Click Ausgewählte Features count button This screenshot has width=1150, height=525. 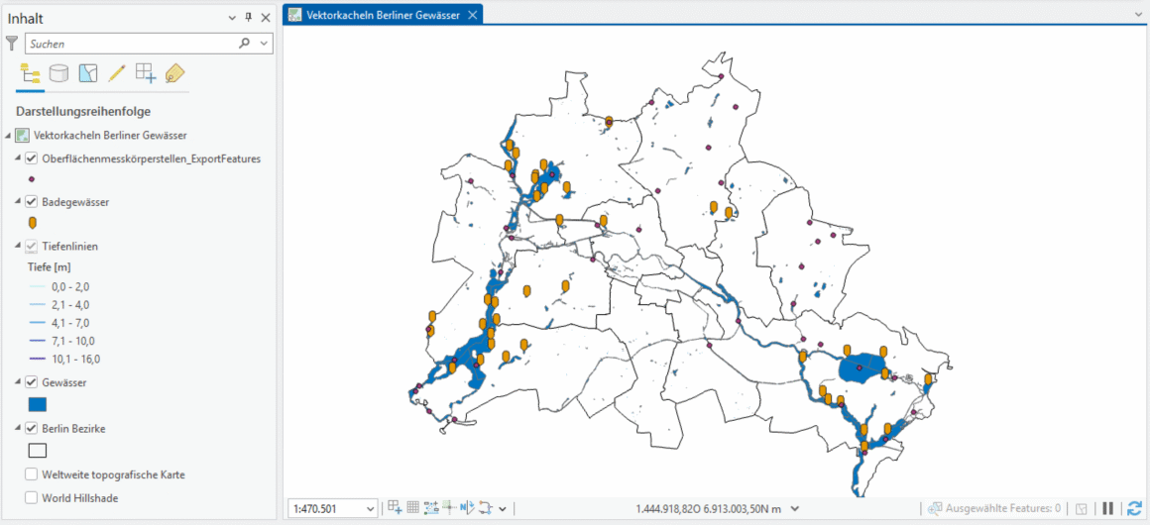tap(994, 508)
